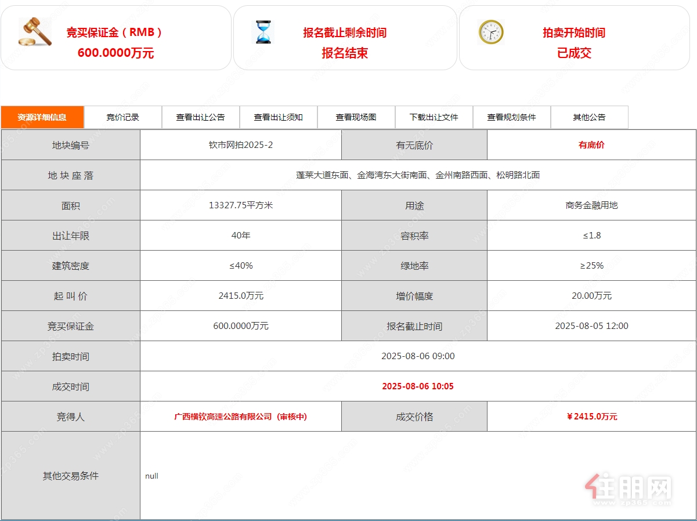Open the 查看出让须知 tab

[x=279, y=117]
